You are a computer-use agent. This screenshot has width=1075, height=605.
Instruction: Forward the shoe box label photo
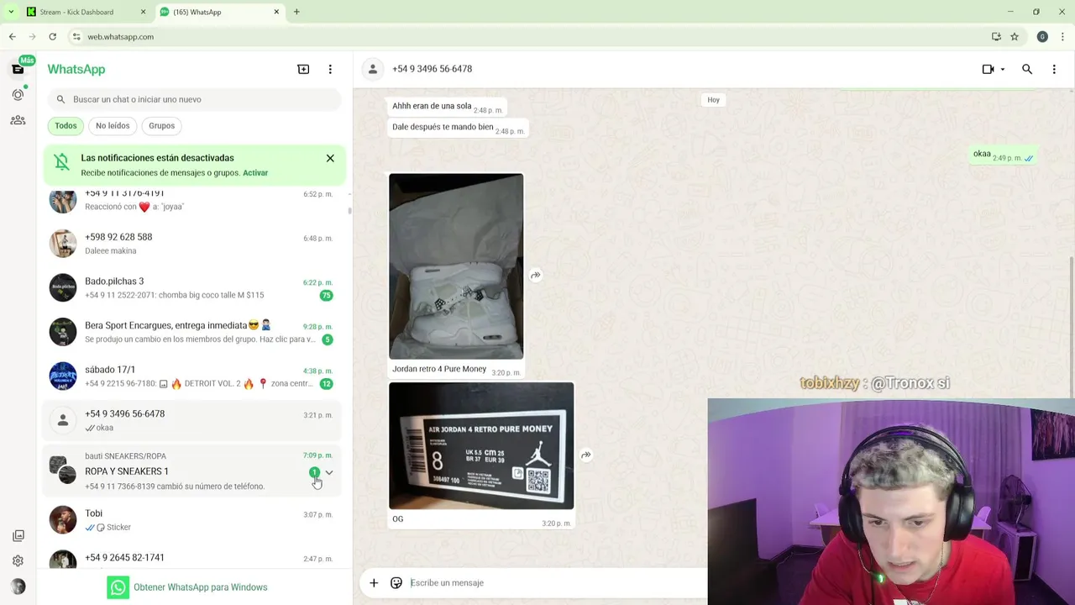(585, 455)
